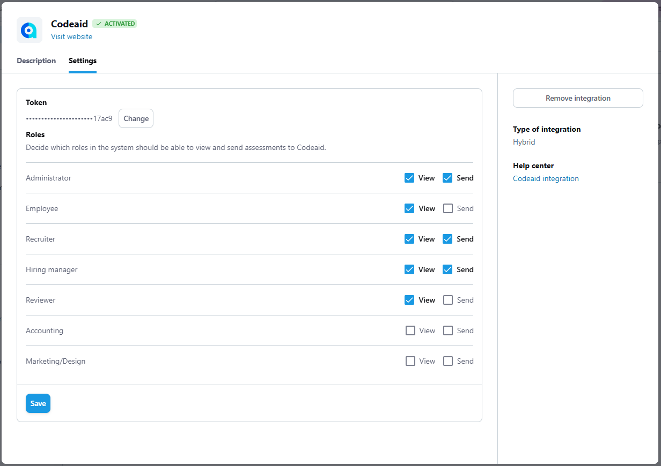This screenshot has width=661, height=466.
Task: Click the Reviewer role label
Action: (x=41, y=300)
